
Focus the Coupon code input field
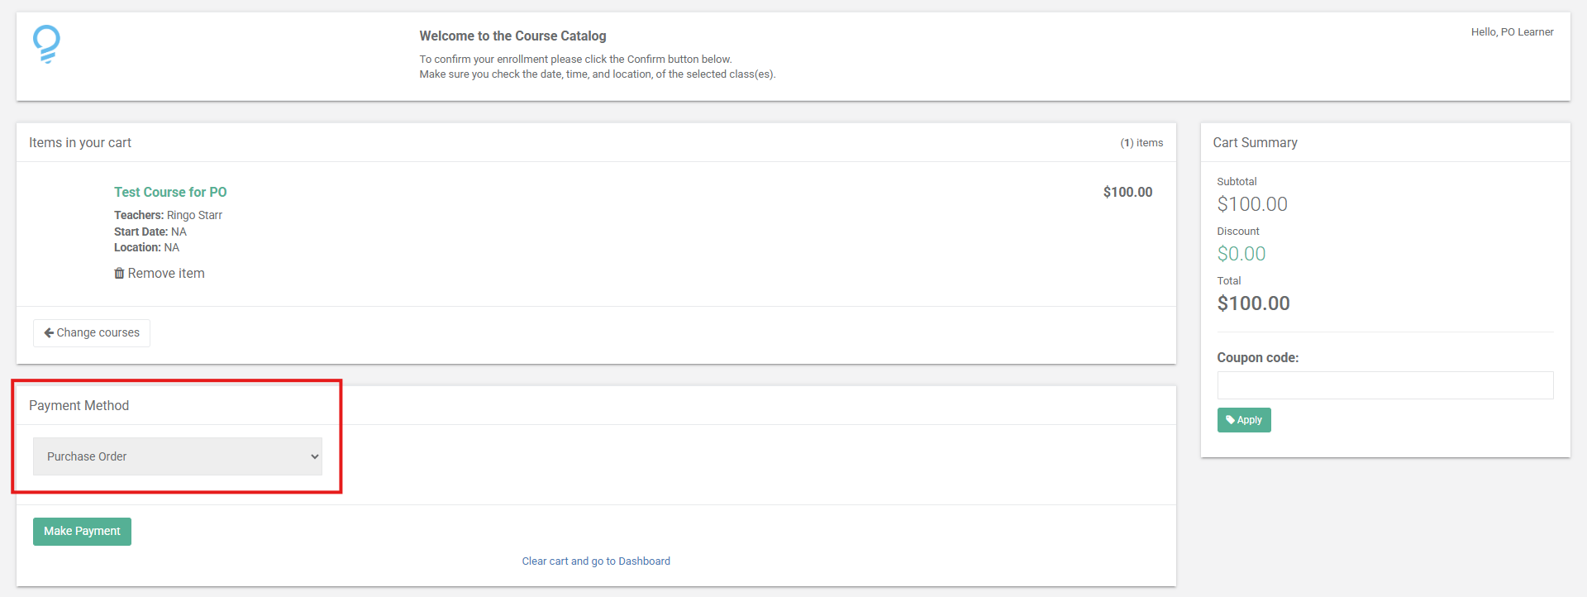point(1385,385)
